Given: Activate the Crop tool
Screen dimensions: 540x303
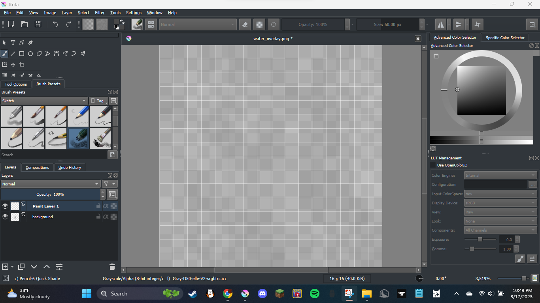Looking at the screenshot, I should click(x=22, y=65).
